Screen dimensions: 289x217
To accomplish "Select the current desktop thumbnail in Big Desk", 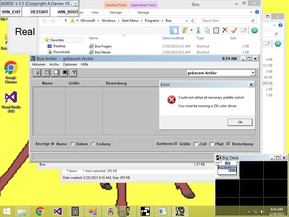I will (227, 170).
